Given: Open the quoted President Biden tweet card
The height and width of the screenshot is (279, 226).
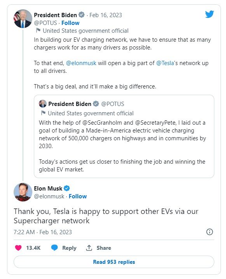Looking at the screenshot, I should pyautogui.click(x=124, y=136).
